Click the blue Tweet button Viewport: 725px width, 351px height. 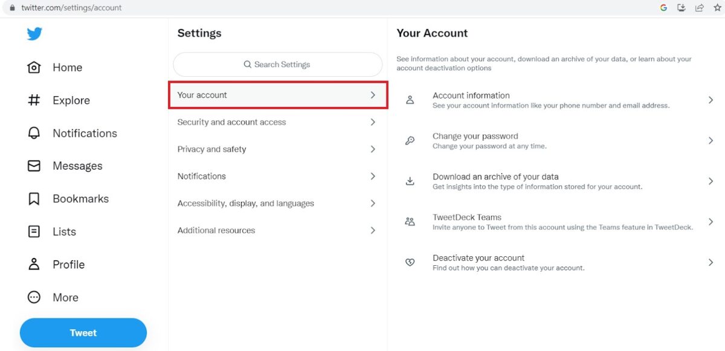(83, 333)
